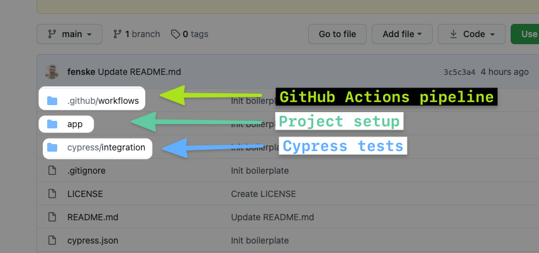Open the 0 tags link
The image size is (539, 253).
[189, 34]
